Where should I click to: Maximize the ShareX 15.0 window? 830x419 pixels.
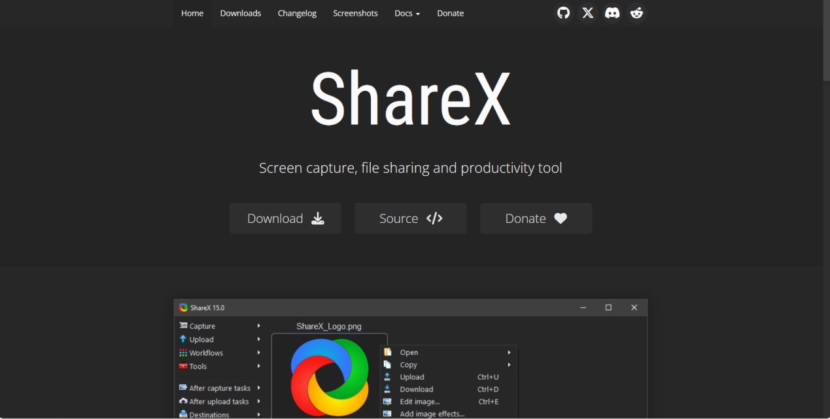(x=608, y=307)
